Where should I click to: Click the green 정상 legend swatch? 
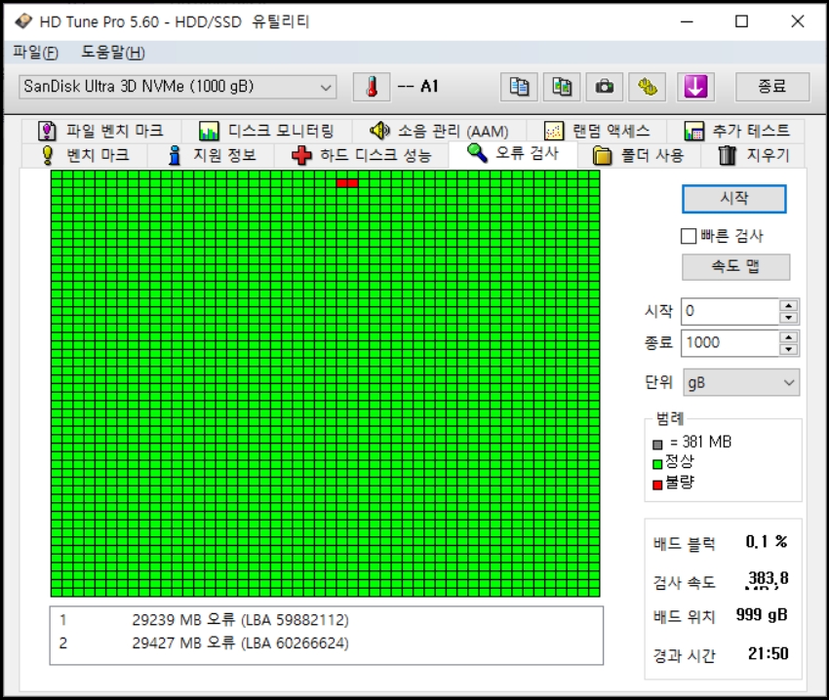(x=657, y=465)
